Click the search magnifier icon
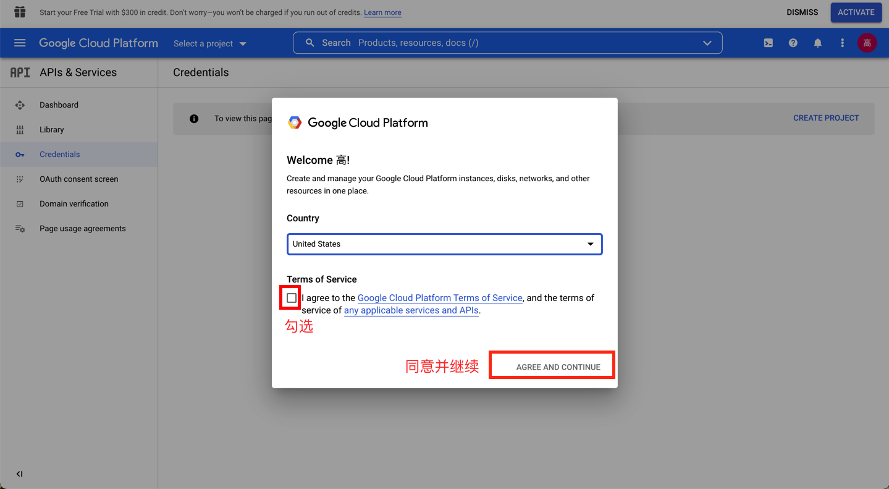The height and width of the screenshot is (489, 889). coord(310,43)
